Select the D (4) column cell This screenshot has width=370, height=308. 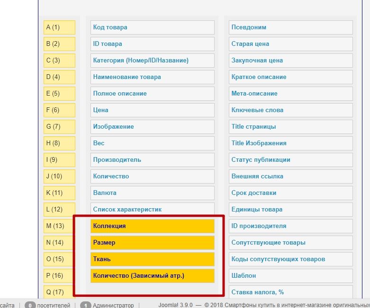59,77
